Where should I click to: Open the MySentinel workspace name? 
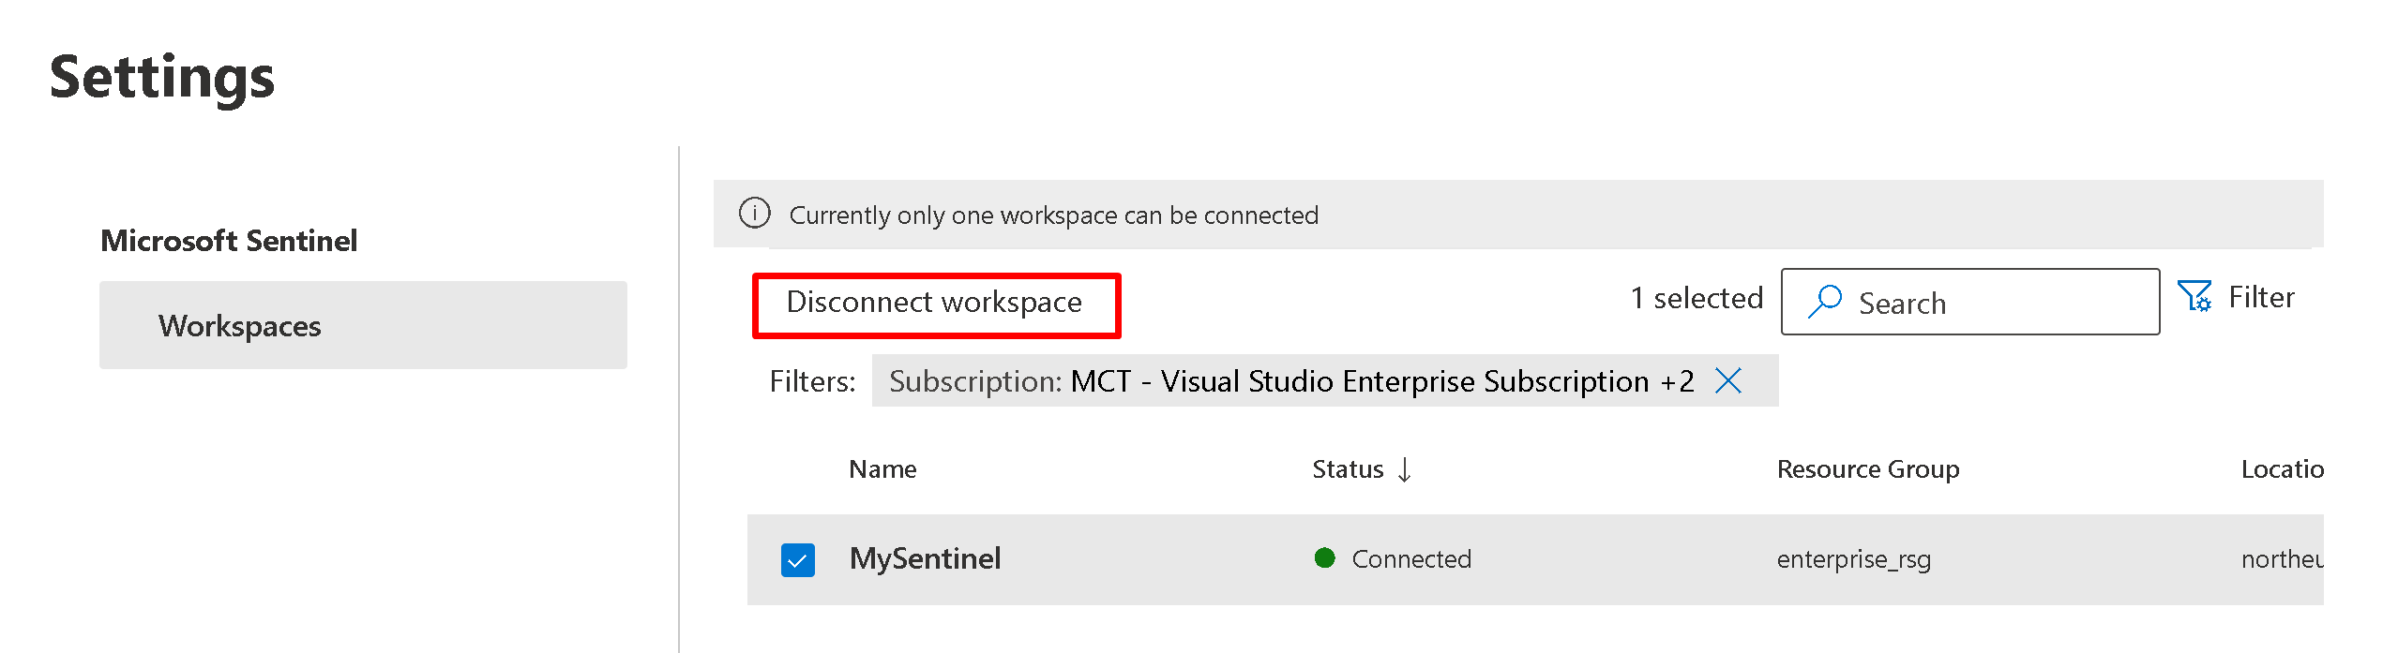pyautogui.click(x=925, y=559)
